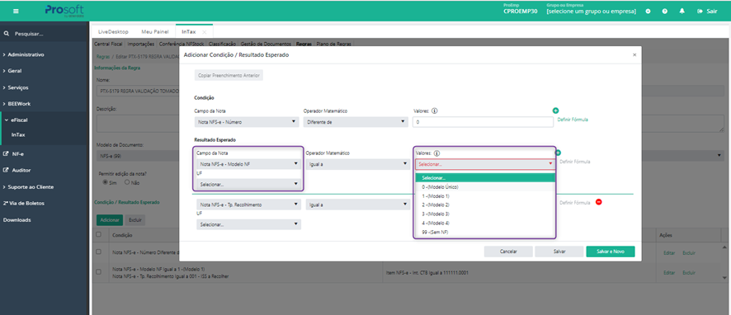Screen dimensions: 731x315
Task: View notifications bell icon
Action: tap(682, 11)
